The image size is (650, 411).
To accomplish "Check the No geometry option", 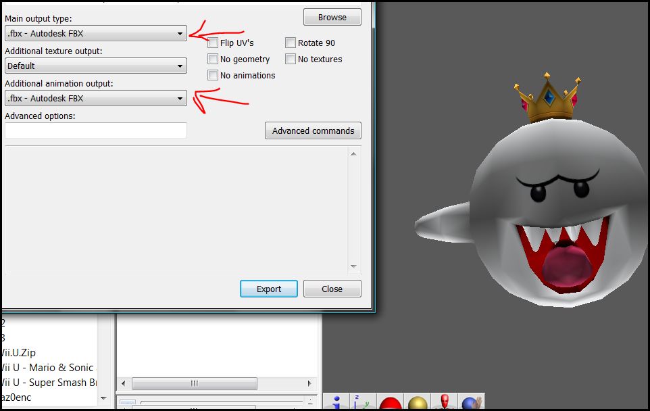I will coord(213,59).
